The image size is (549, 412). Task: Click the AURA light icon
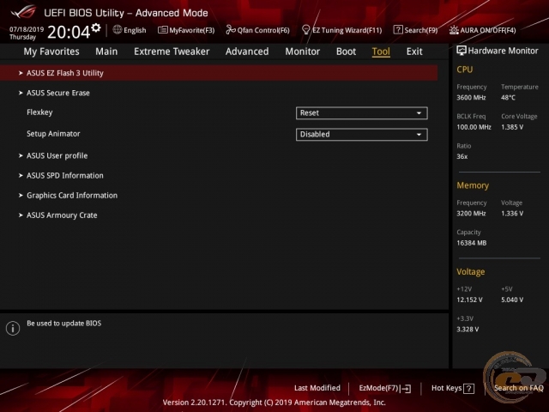[x=454, y=30]
